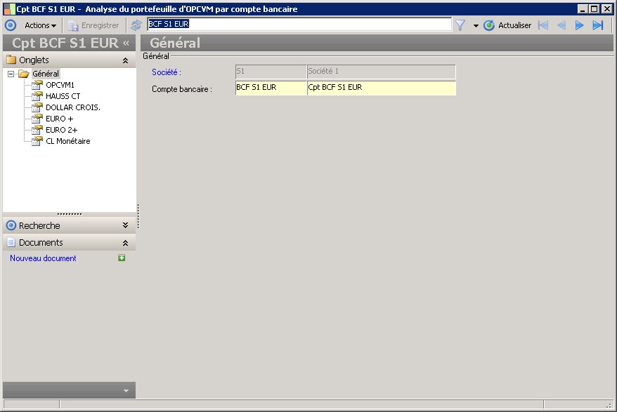Click the Nouveau document link
This screenshot has width=617, height=412.
point(43,258)
